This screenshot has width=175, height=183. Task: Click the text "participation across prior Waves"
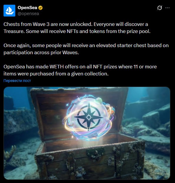pyautogui.click(x=41, y=53)
